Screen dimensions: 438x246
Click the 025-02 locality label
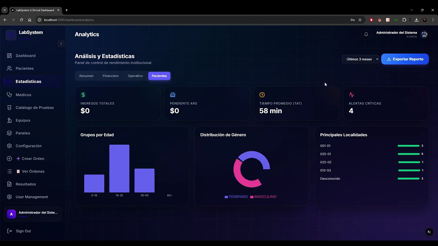326,162
